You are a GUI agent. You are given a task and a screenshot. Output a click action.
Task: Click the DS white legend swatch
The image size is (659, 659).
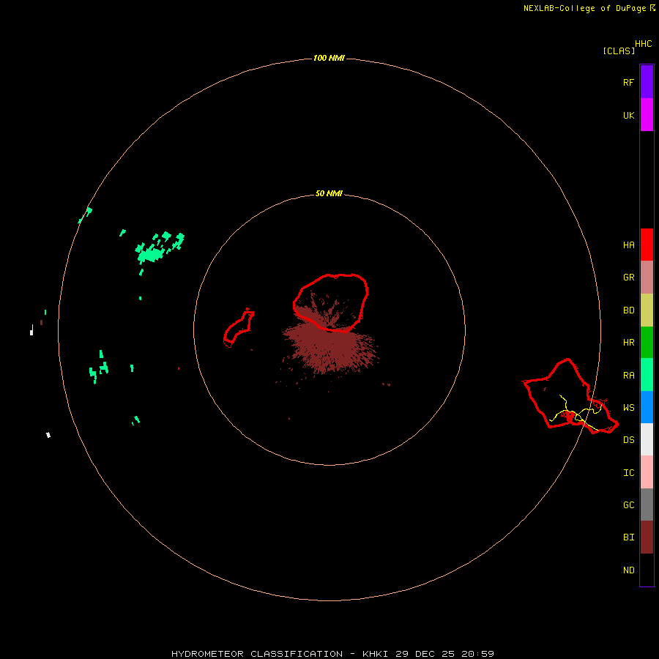click(647, 439)
